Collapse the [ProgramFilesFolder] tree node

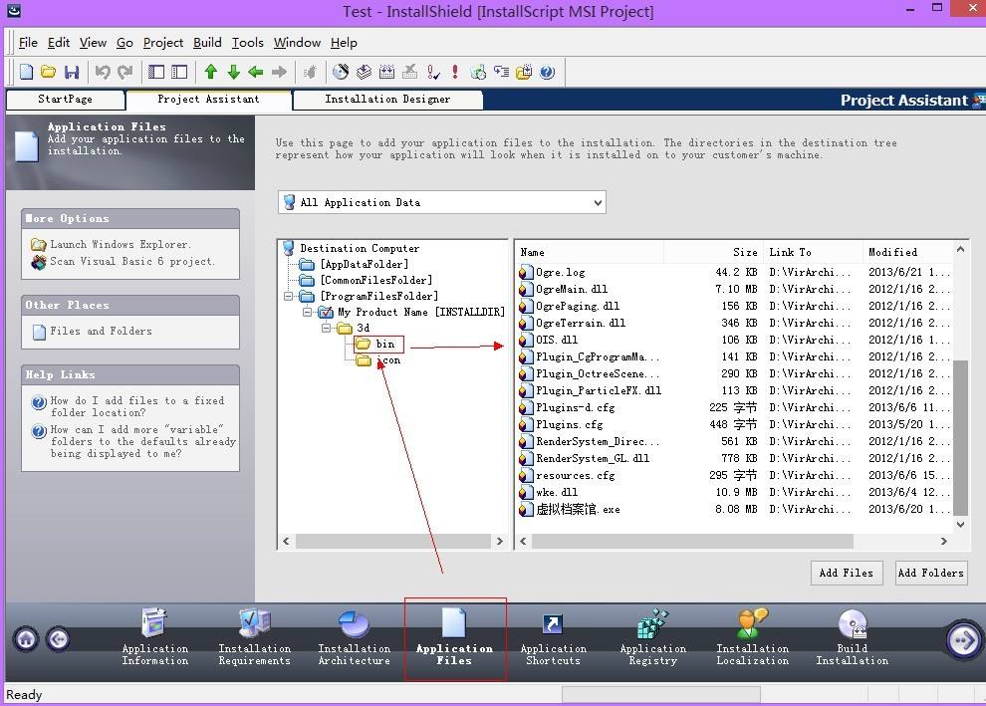coord(288,296)
